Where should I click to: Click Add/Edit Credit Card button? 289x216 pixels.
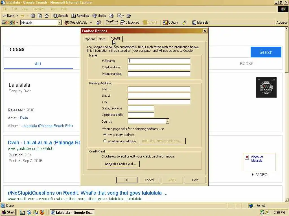click(x=121, y=164)
